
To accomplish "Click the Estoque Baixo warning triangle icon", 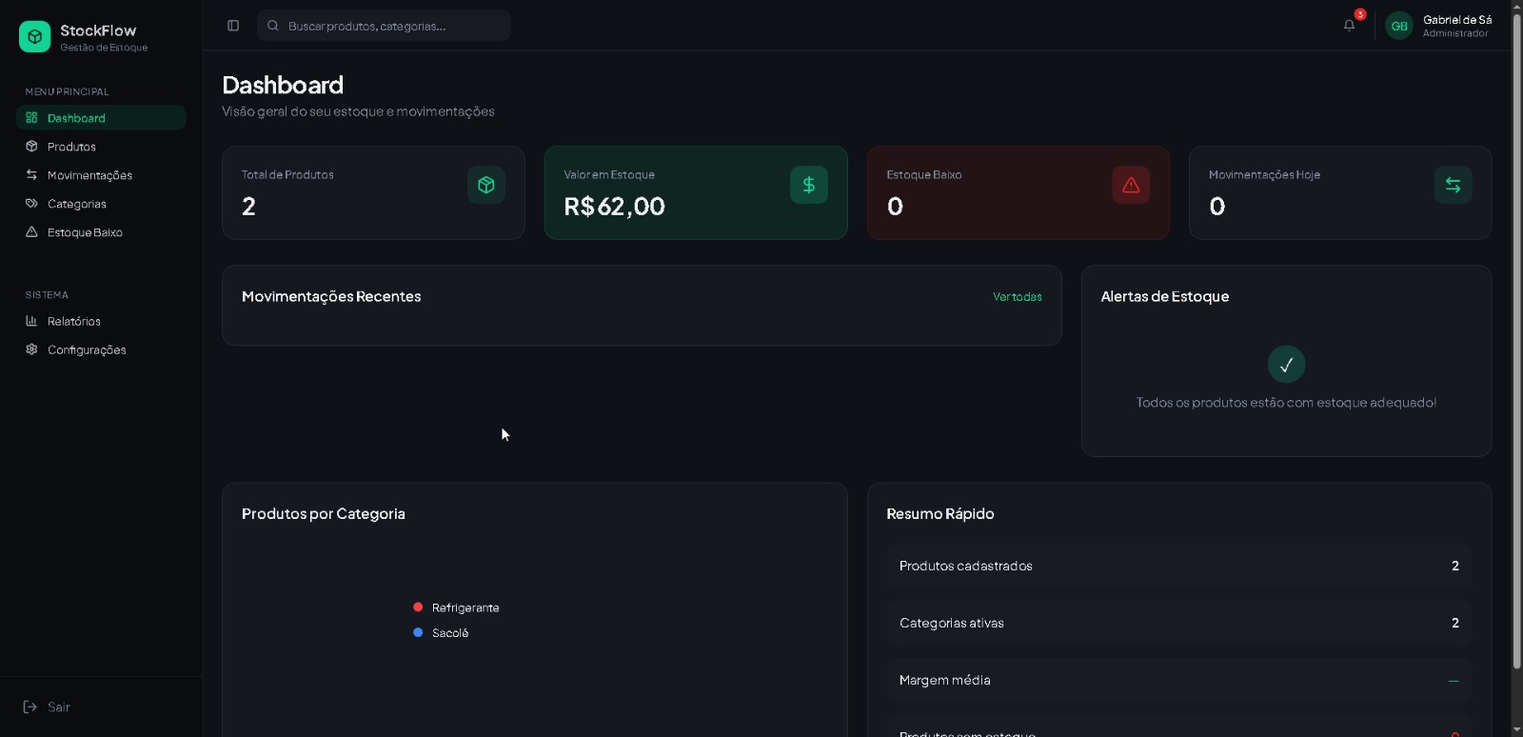I will 1131,185.
